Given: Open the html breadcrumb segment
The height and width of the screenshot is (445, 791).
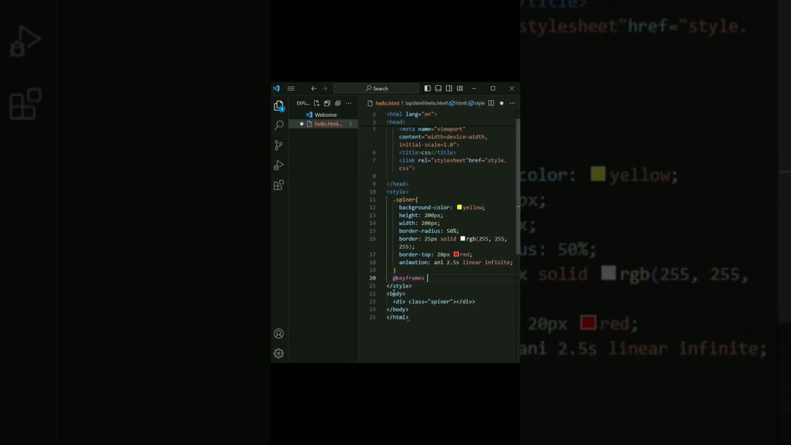Looking at the screenshot, I should pos(458,103).
